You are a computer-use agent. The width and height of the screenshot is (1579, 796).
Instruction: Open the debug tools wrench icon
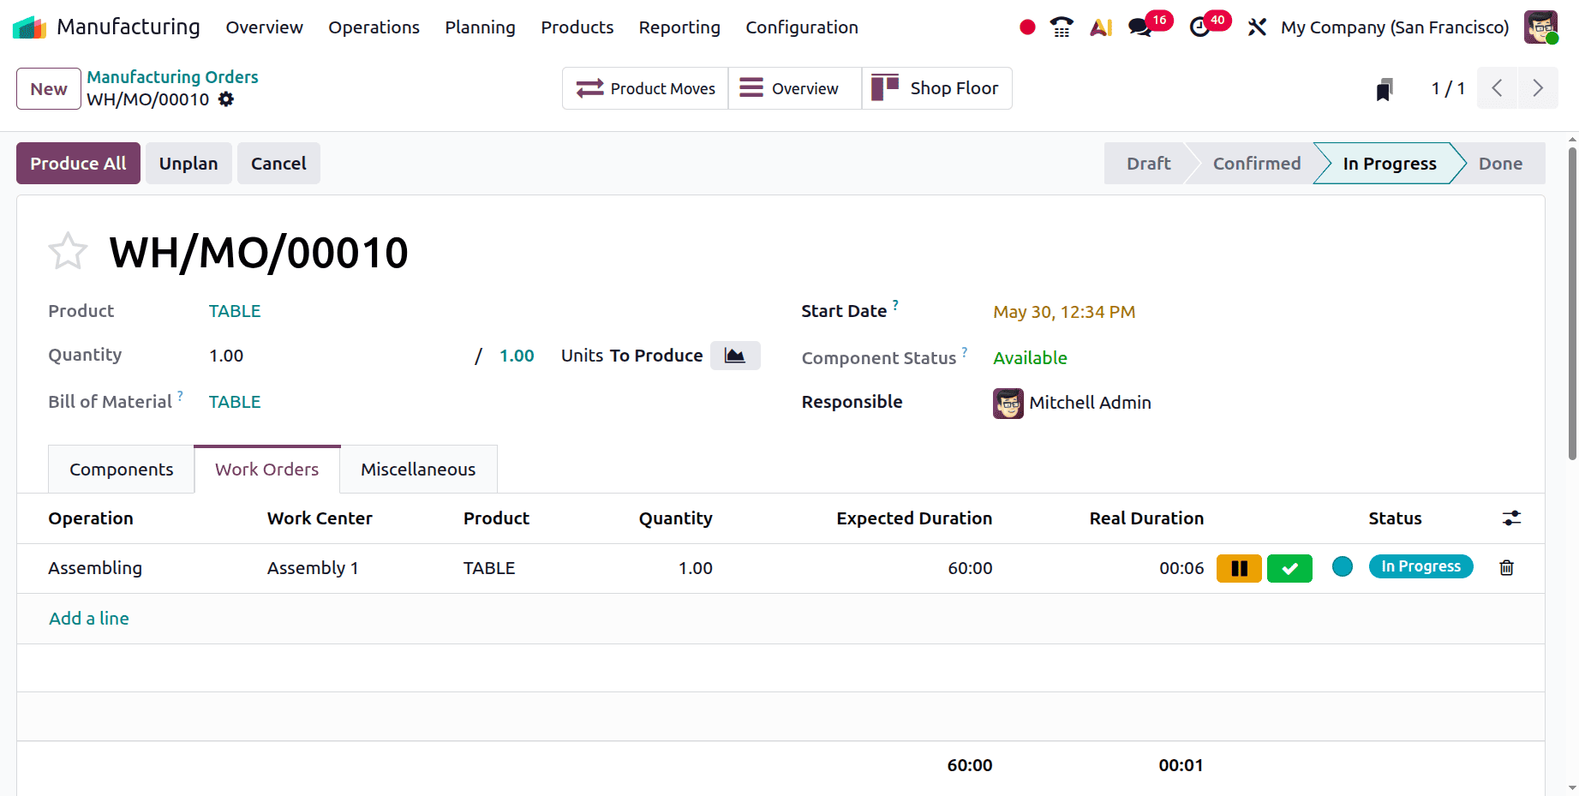1257,27
